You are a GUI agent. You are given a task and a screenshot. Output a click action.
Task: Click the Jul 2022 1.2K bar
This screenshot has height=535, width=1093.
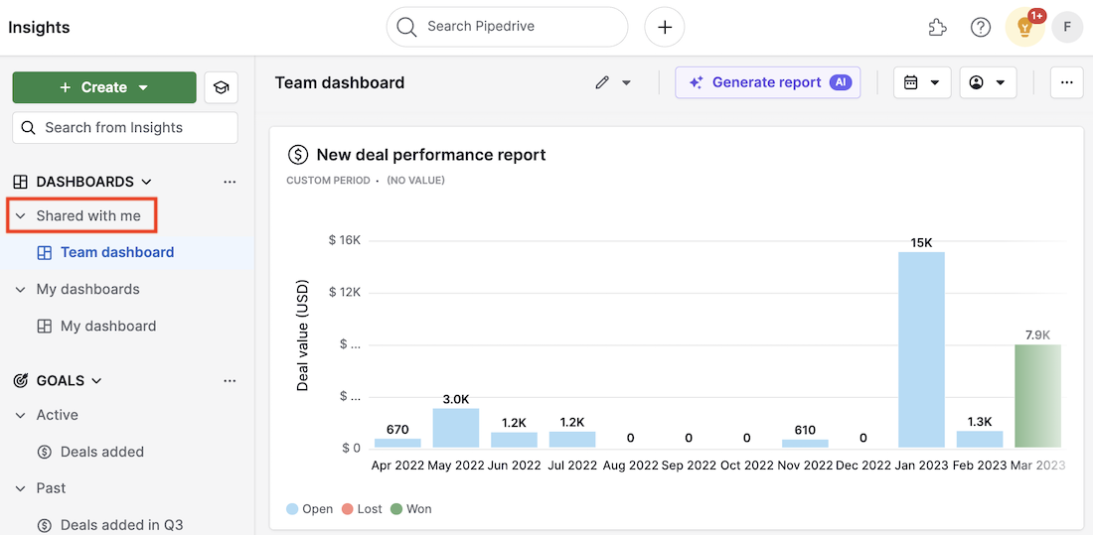pos(572,440)
